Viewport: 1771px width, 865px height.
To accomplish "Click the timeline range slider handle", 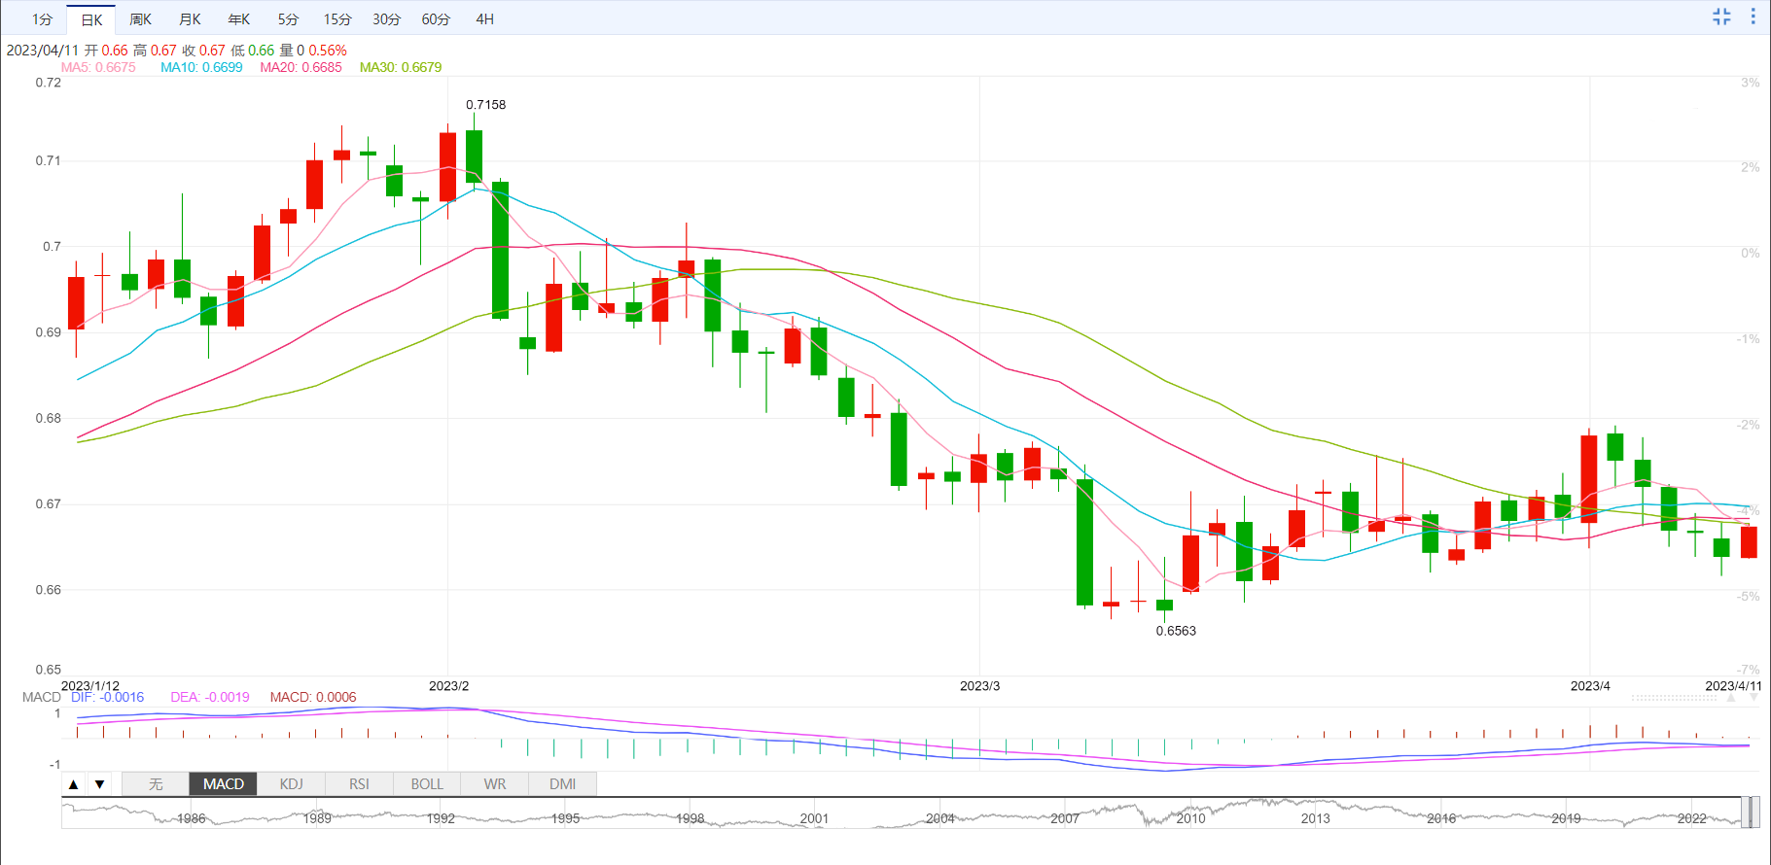I will [x=1750, y=813].
